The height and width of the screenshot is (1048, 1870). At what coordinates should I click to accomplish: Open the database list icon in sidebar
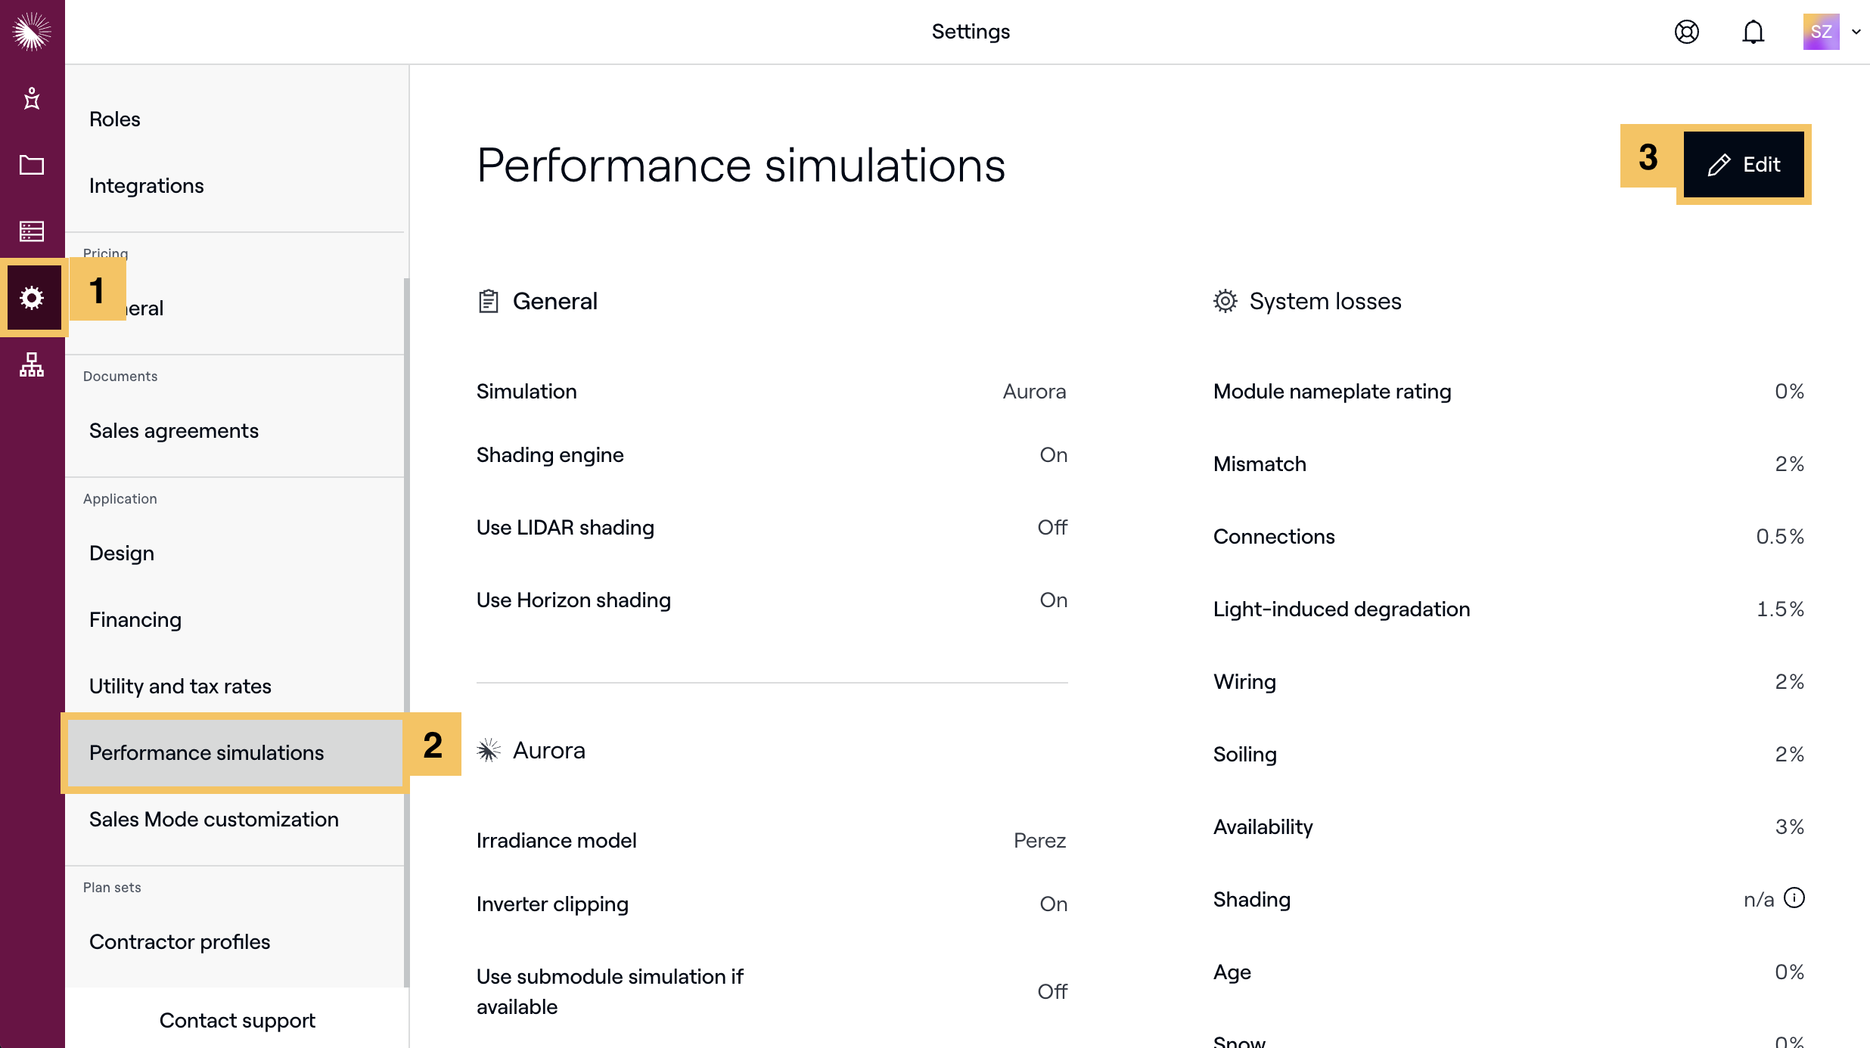32,231
